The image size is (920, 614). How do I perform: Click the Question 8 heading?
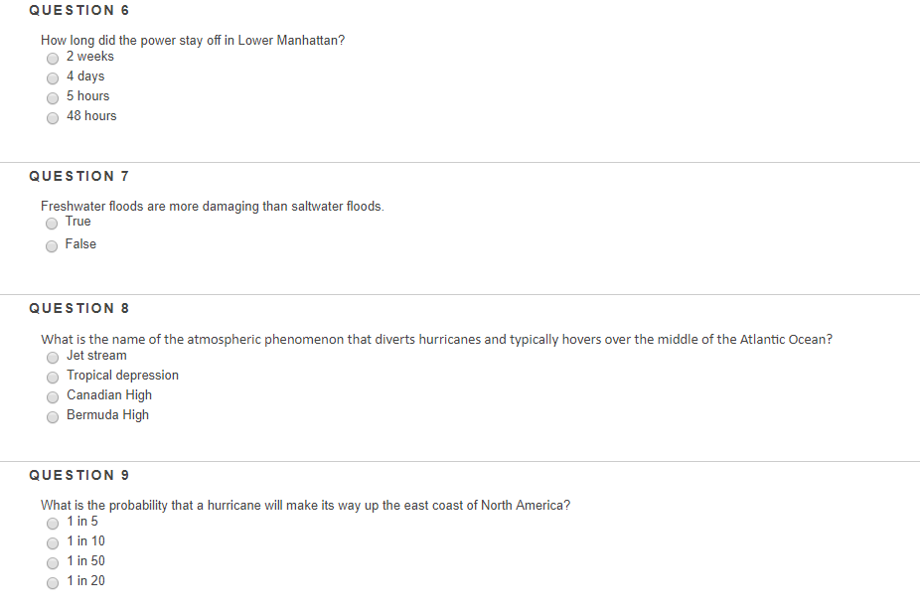click(x=79, y=308)
